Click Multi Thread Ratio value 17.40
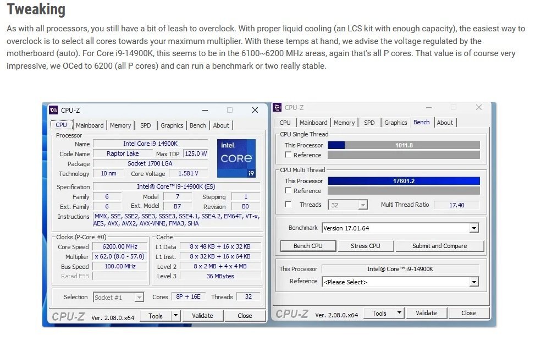 [456, 205]
